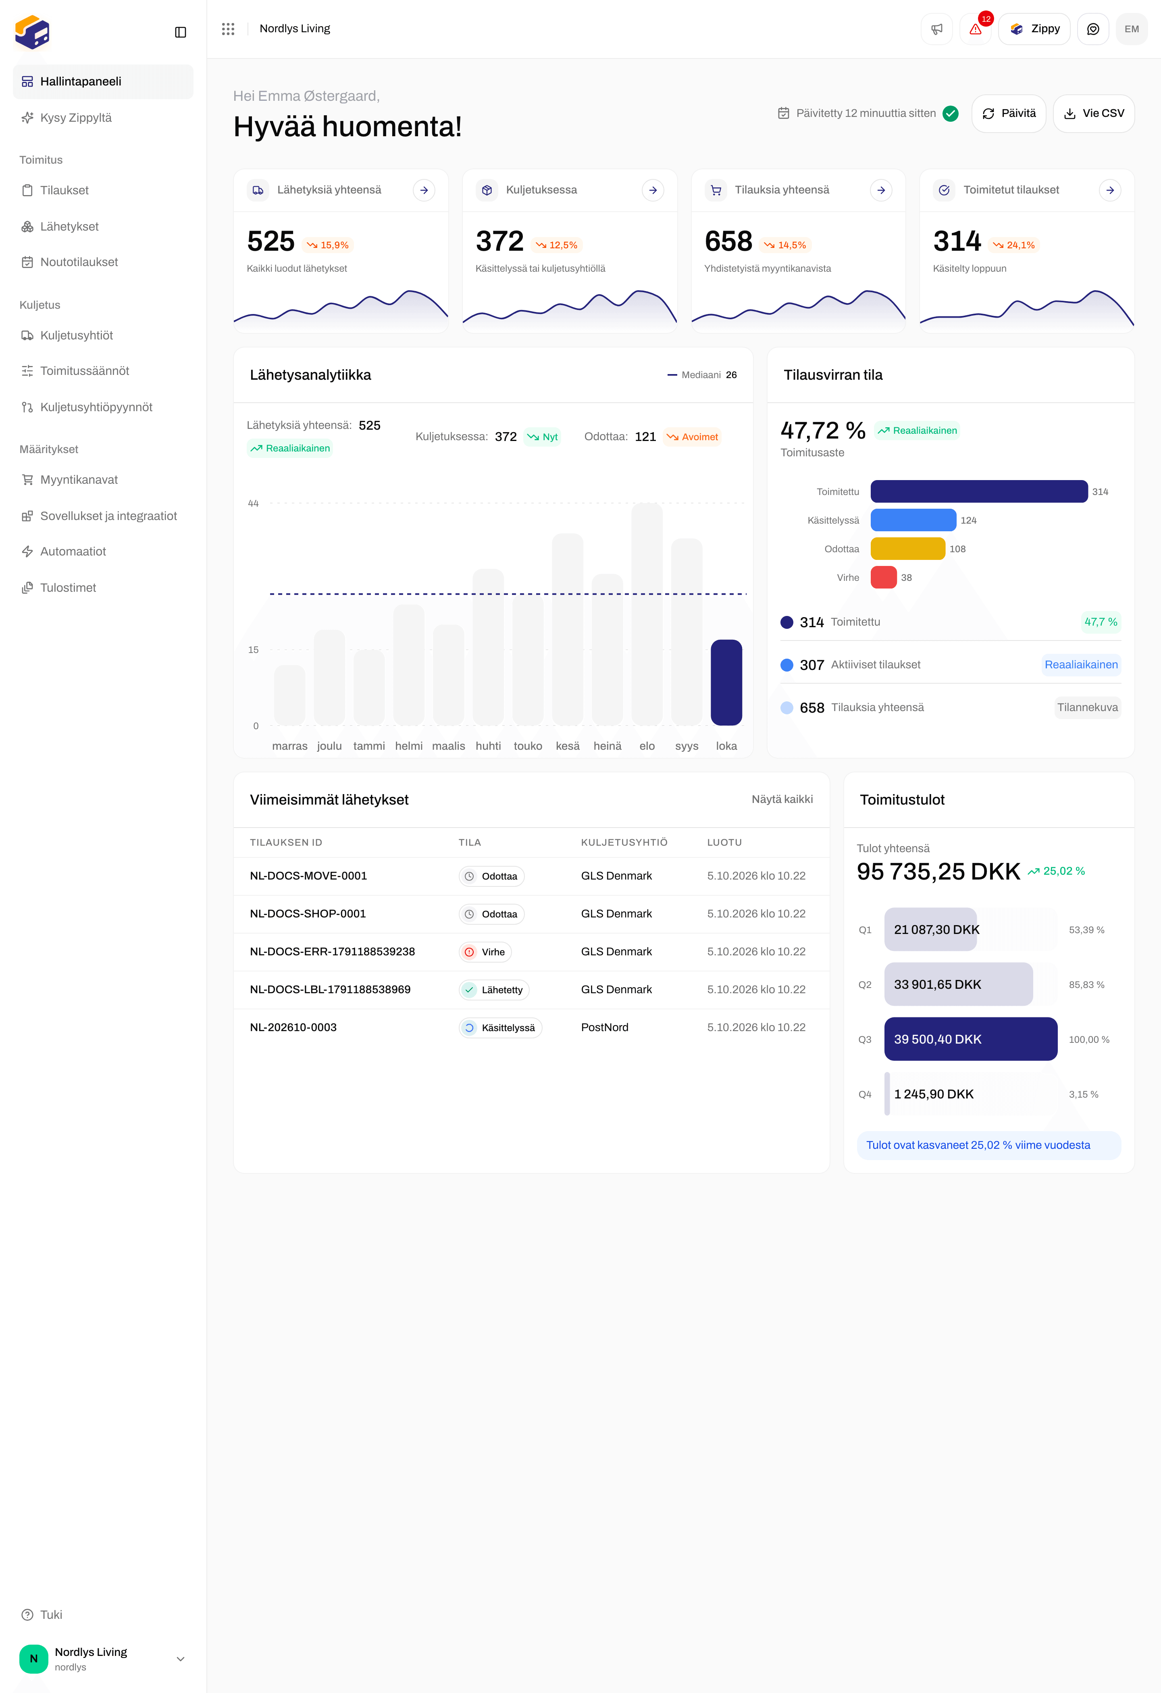The width and height of the screenshot is (1161, 1693).
Task: Open Lähetyksiä yhteensä card arrow
Action: point(424,190)
